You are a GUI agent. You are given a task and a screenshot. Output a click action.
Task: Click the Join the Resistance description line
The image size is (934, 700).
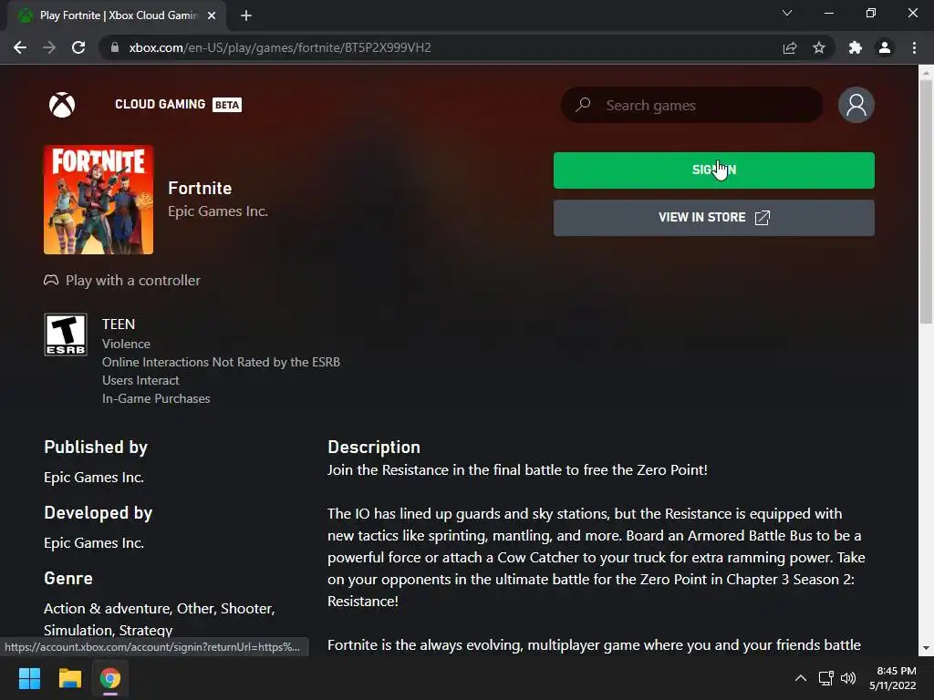click(x=518, y=470)
